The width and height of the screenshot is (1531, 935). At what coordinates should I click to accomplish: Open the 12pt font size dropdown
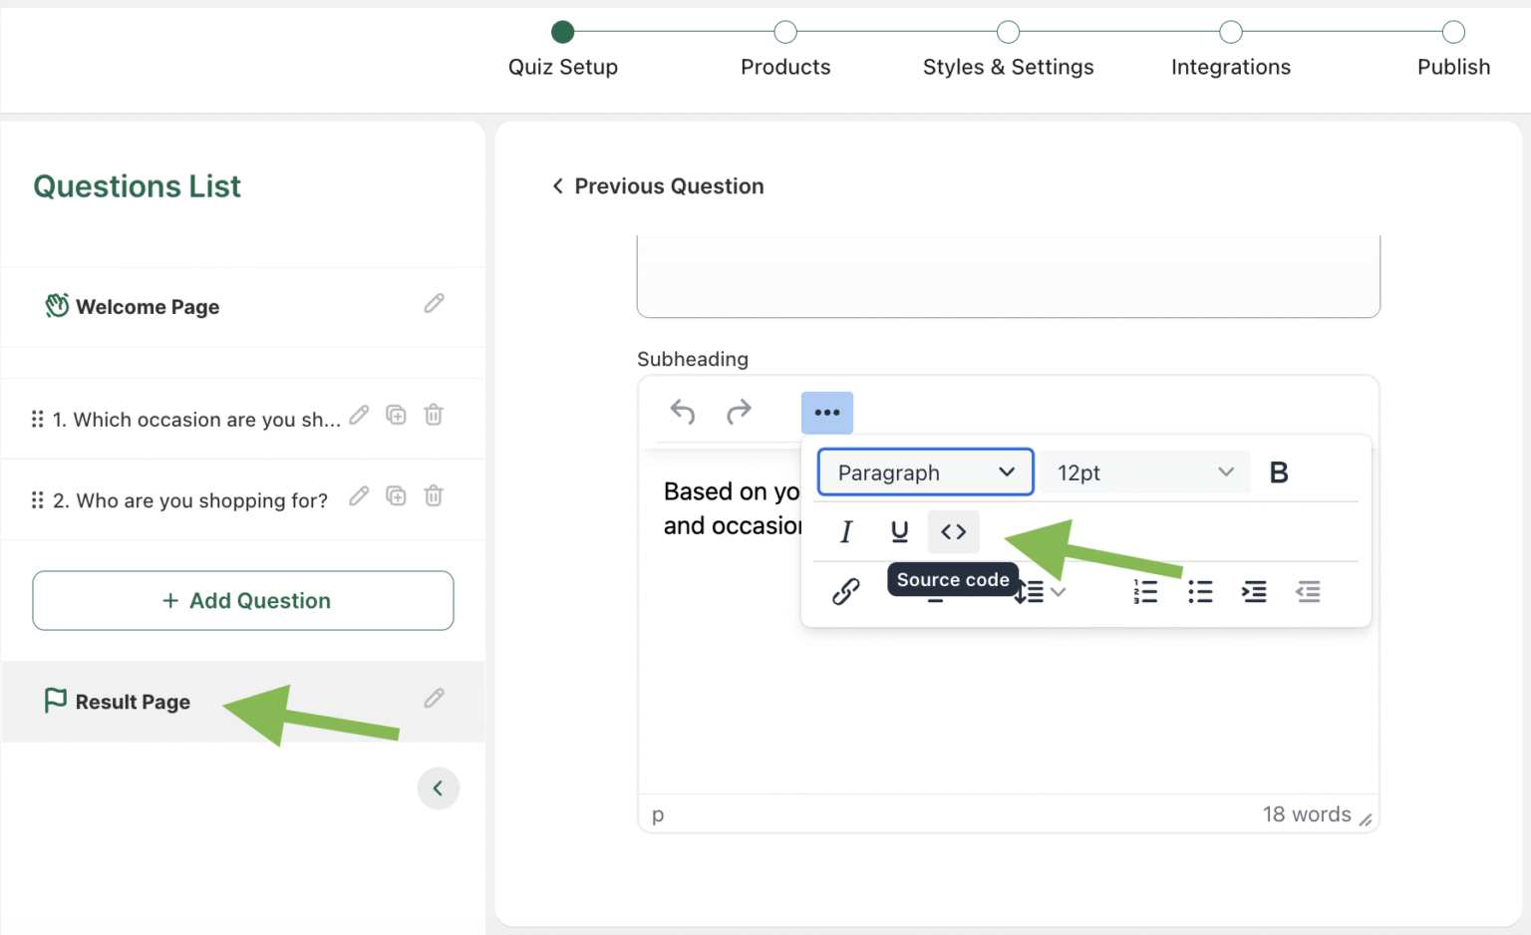(1144, 471)
